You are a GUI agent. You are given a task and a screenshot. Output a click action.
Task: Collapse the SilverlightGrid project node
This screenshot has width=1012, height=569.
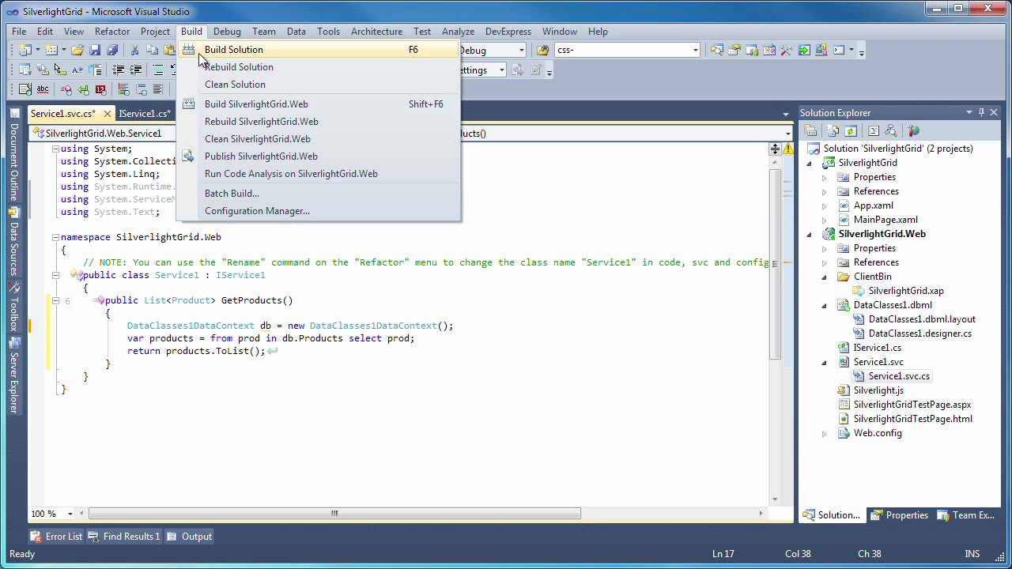point(809,164)
